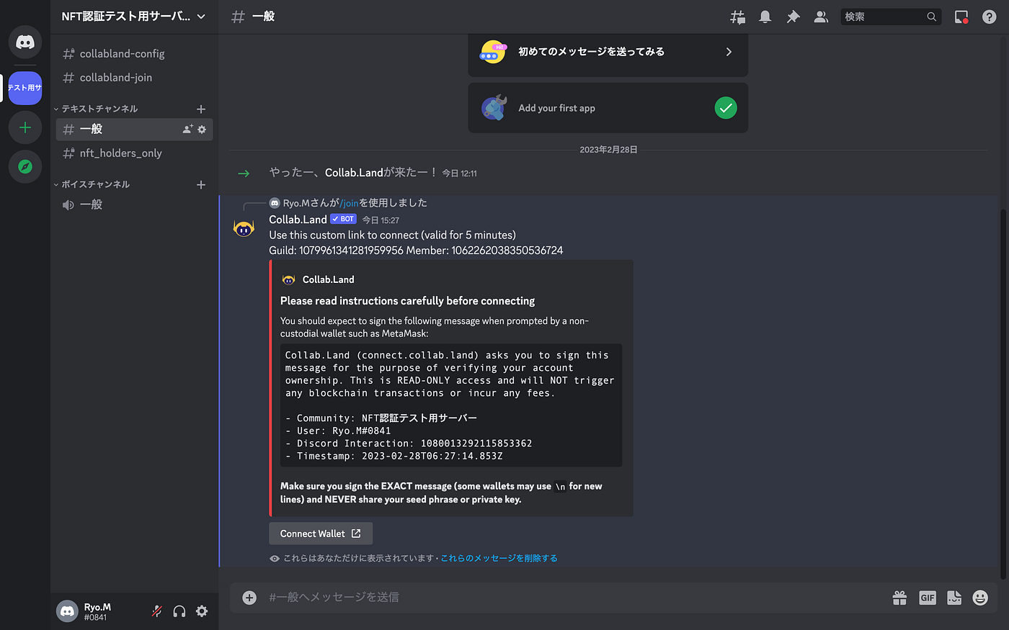Join the 一般 voice channel
1009x630 pixels.
pos(134,205)
